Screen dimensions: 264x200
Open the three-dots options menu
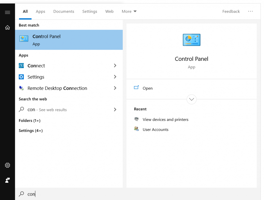pos(250,11)
